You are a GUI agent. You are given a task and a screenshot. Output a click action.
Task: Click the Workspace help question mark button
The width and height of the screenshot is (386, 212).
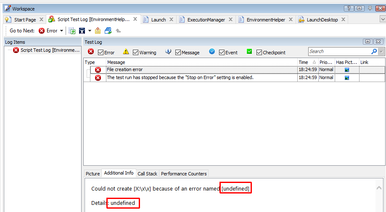[349, 8]
